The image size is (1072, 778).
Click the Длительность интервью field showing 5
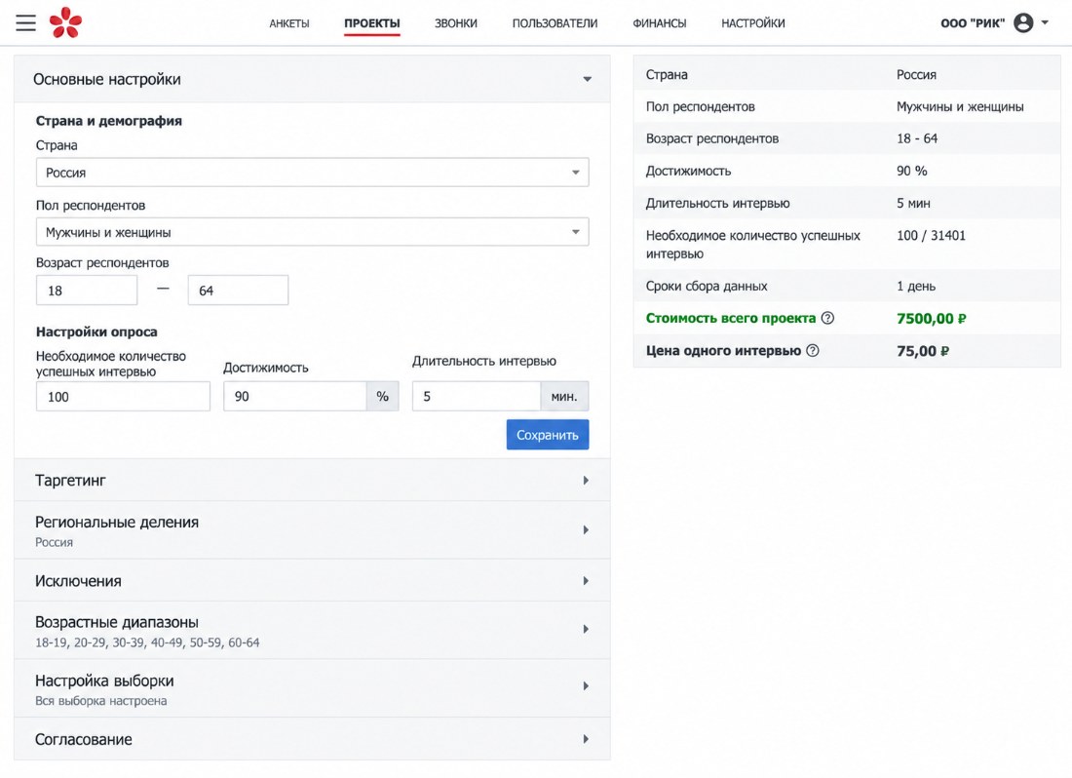477,397
